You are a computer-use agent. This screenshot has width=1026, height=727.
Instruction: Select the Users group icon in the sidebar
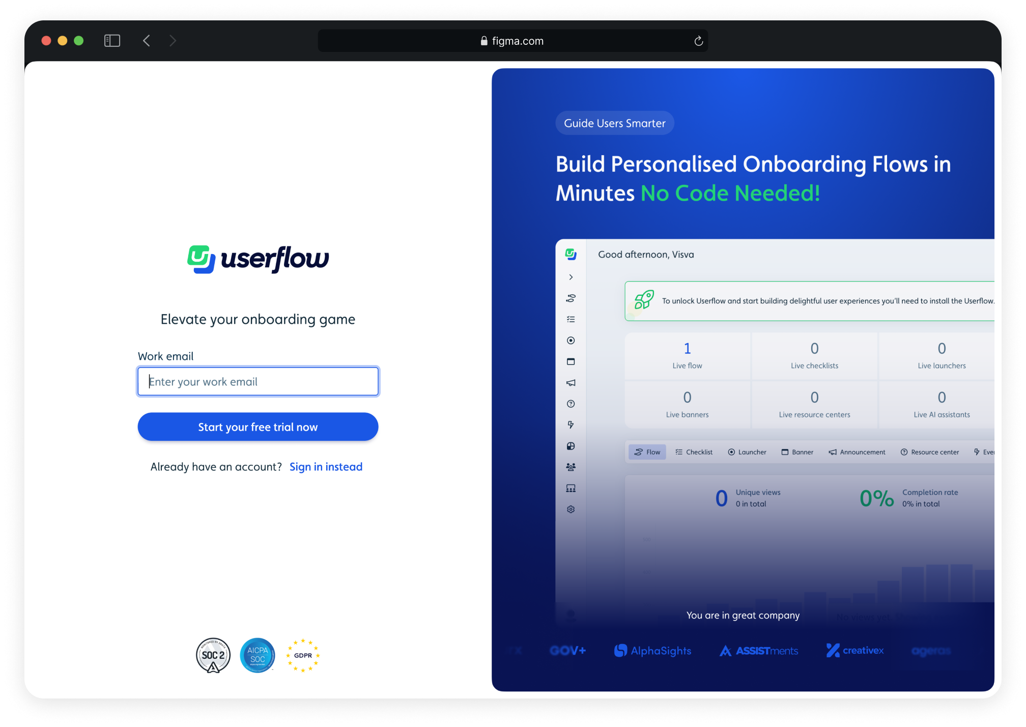pyautogui.click(x=571, y=467)
